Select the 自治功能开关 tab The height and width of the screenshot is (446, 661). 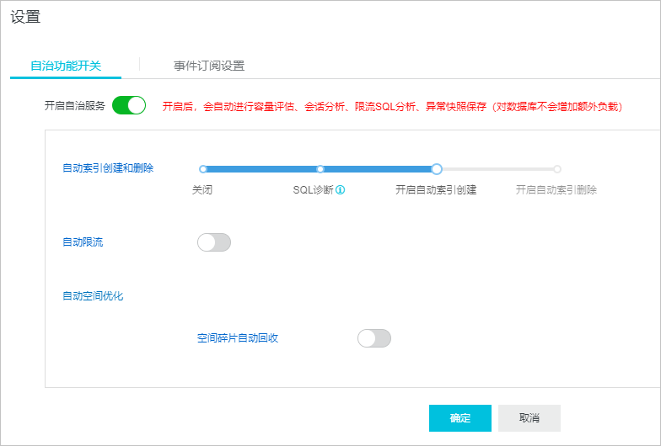[x=66, y=66]
